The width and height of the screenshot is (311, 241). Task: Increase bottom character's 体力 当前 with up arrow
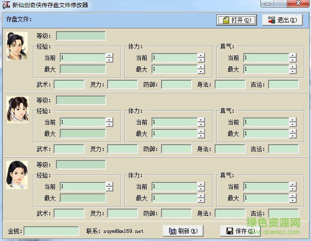pos(201,184)
